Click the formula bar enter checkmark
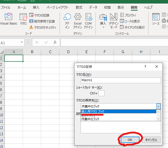 46,43
